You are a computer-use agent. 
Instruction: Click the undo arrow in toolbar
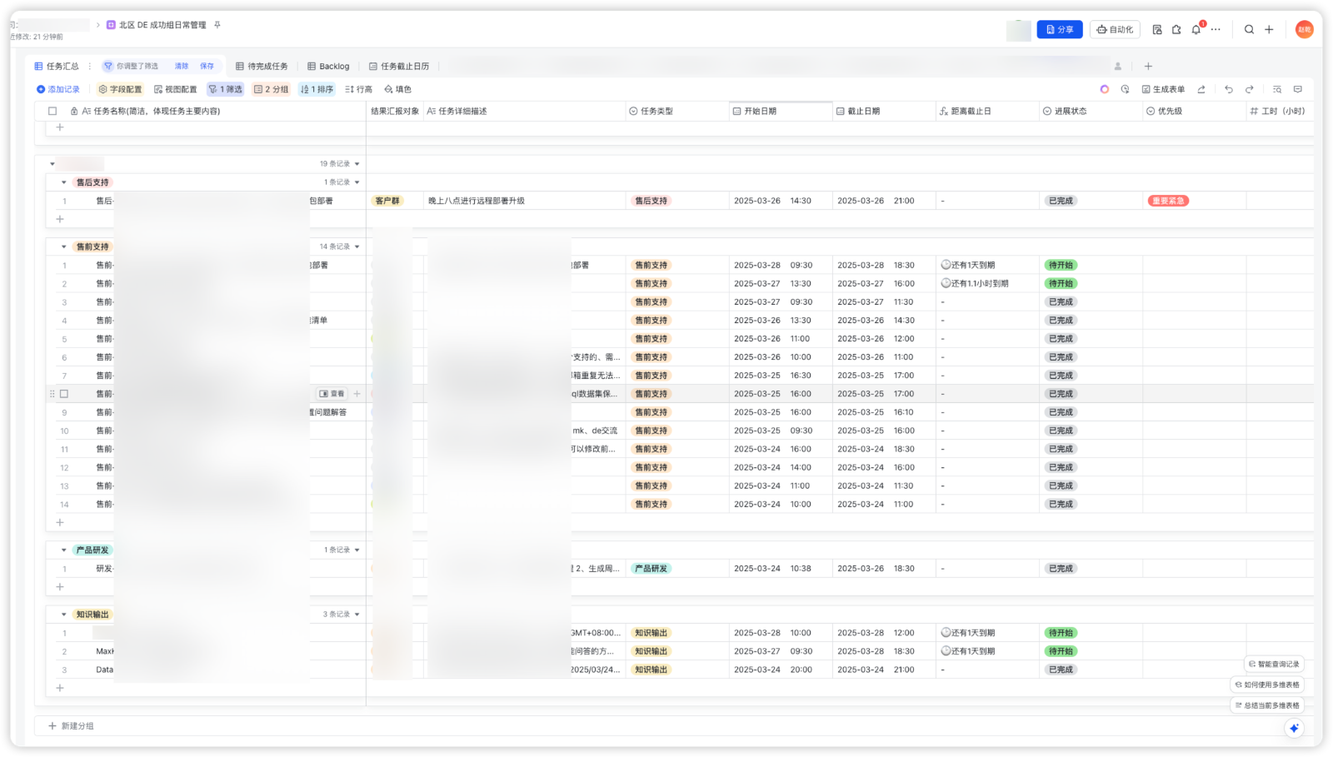pos(1228,89)
